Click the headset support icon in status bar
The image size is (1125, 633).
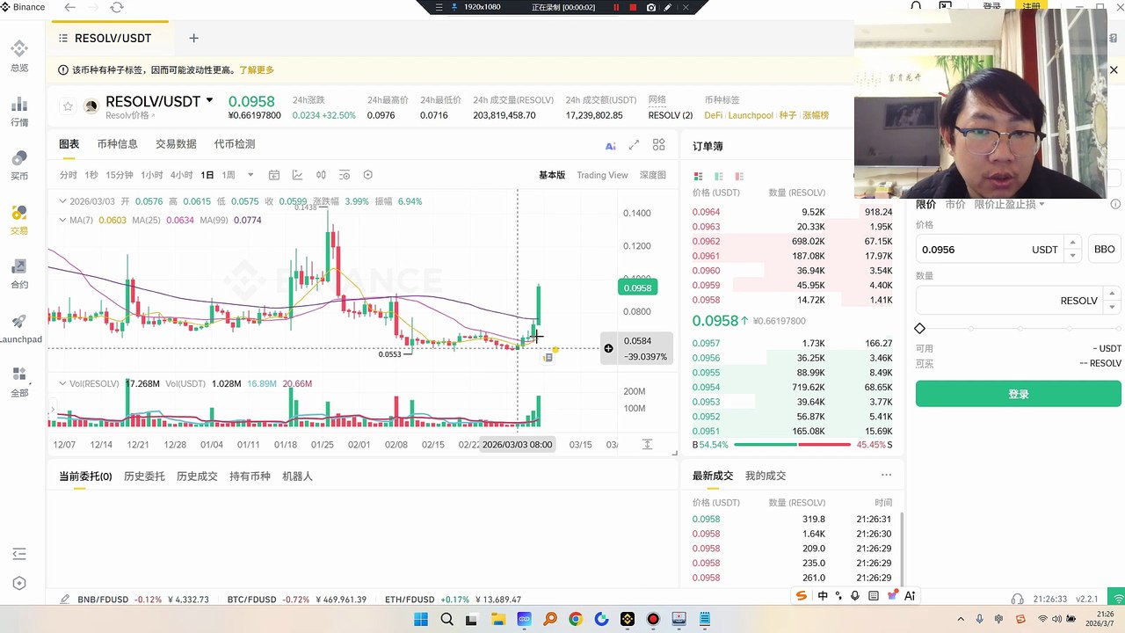coord(1017,599)
